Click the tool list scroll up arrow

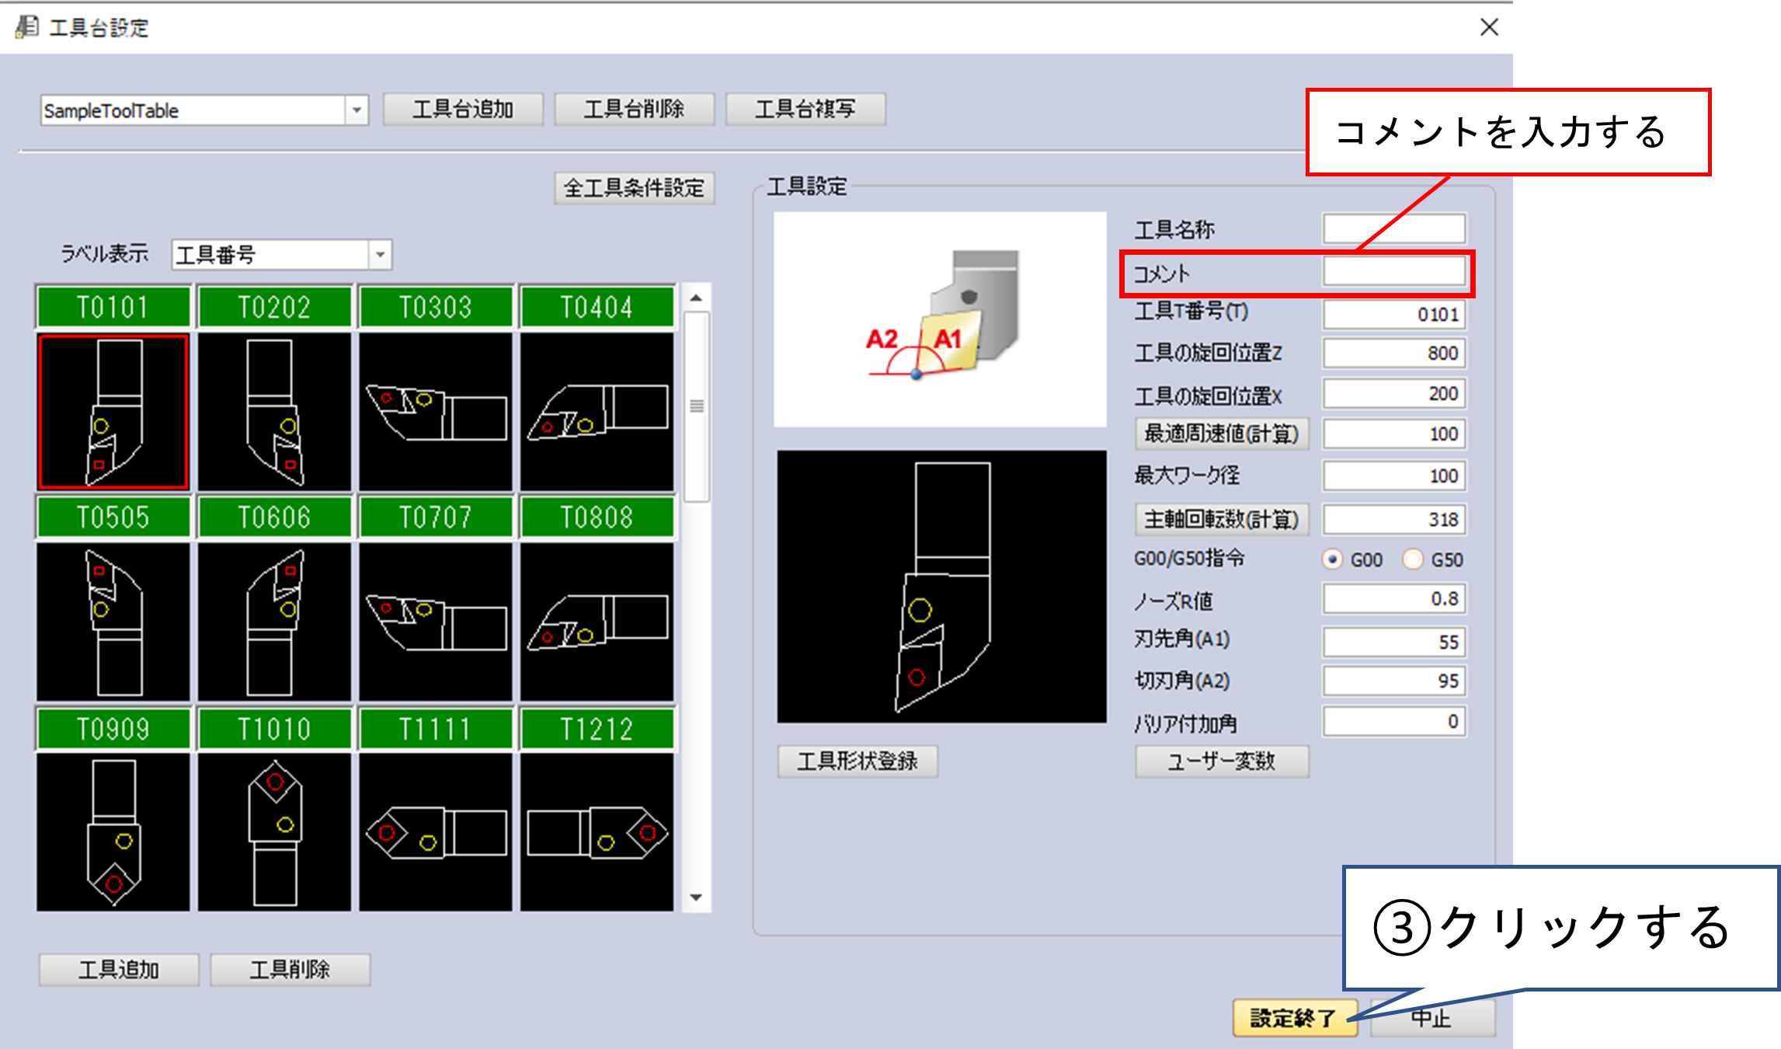click(697, 298)
